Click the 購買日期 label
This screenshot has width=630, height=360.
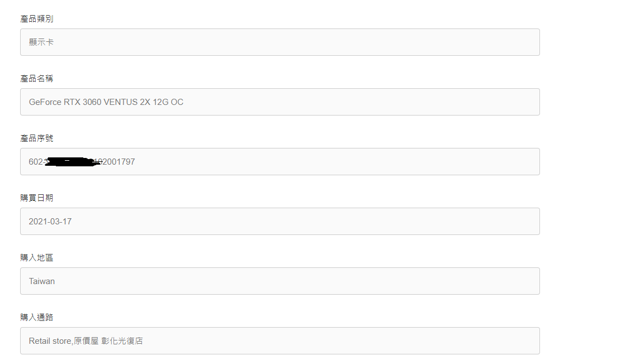click(36, 198)
